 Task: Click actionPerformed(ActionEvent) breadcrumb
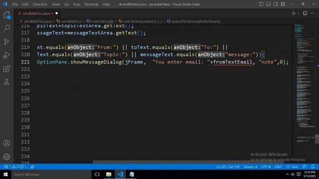pos(196,21)
